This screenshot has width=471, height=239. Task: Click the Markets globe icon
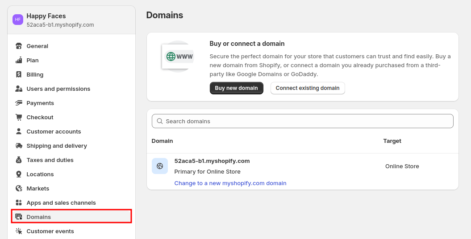(x=19, y=188)
